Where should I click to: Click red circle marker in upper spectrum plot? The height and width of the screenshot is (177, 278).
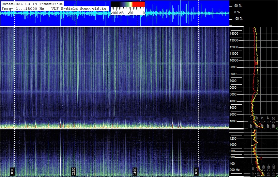(x=260, y=124)
